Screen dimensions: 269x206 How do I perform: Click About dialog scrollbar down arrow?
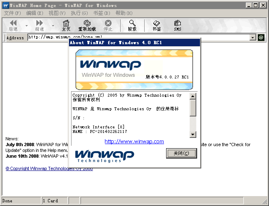pos(193,135)
